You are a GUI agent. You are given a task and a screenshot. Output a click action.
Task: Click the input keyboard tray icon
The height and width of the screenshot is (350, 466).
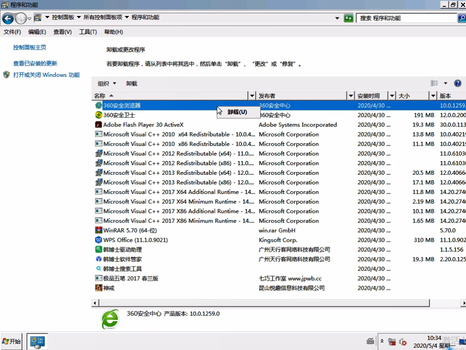tap(370, 341)
